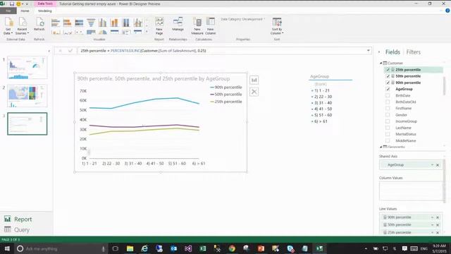Uncheck the 90th percentile field

pyautogui.click(x=388, y=83)
